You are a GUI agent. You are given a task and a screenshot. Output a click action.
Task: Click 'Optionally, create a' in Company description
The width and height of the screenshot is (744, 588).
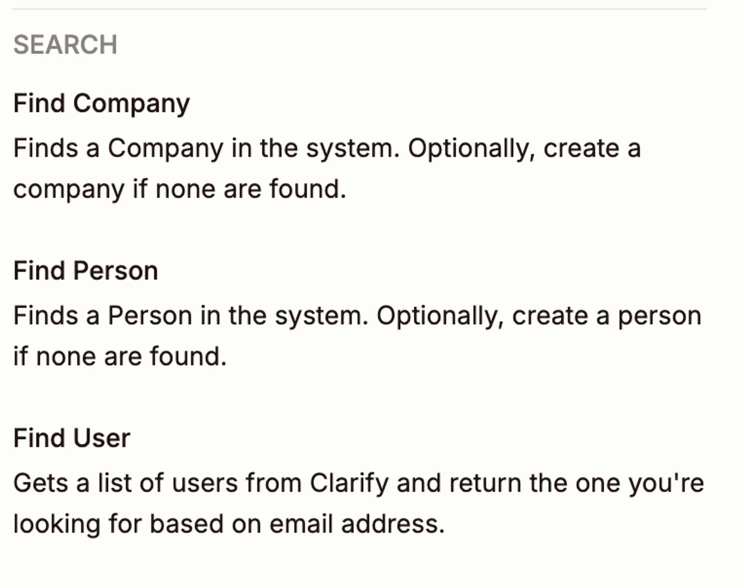[x=525, y=149]
